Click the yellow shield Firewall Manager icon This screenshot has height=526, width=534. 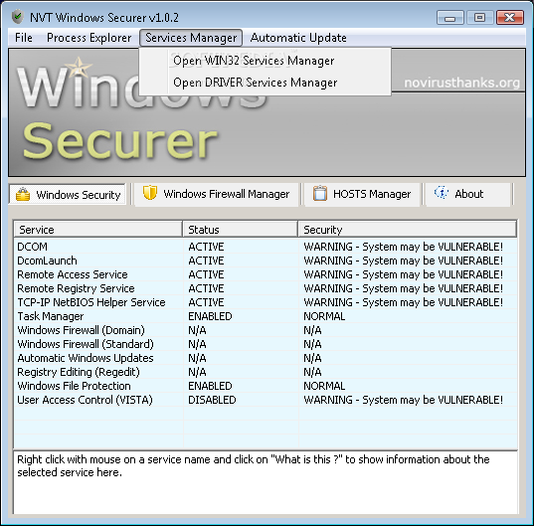point(150,193)
